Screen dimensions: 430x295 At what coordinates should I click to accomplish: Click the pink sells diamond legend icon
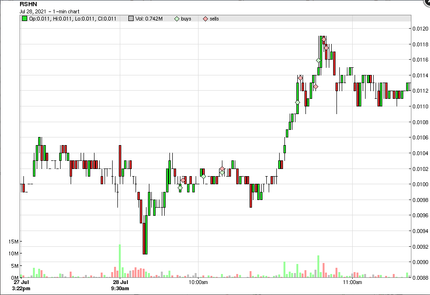(205, 19)
